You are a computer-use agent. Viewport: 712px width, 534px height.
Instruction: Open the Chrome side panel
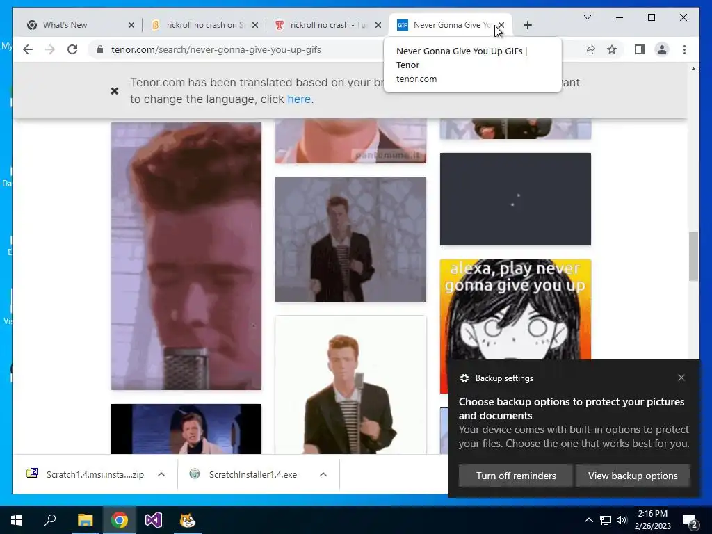[x=640, y=49]
